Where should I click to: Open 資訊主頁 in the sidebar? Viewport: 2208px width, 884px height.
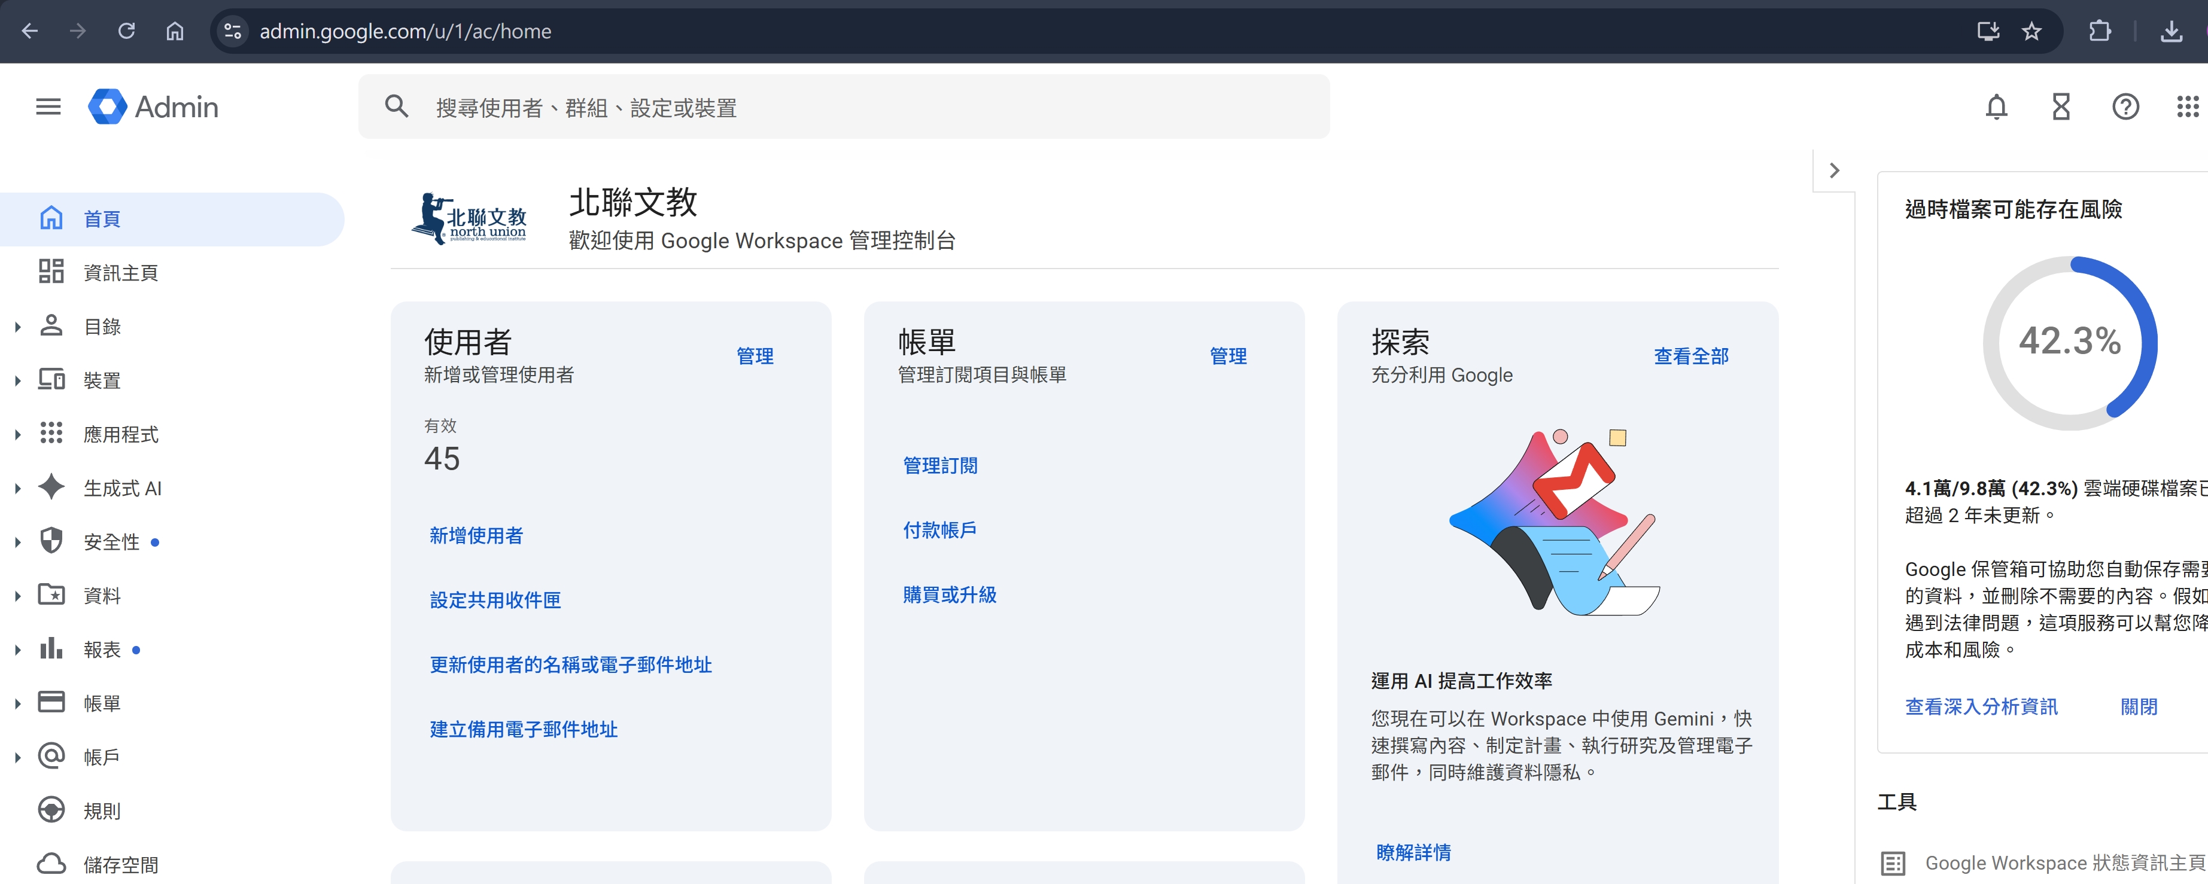[171, 272]
